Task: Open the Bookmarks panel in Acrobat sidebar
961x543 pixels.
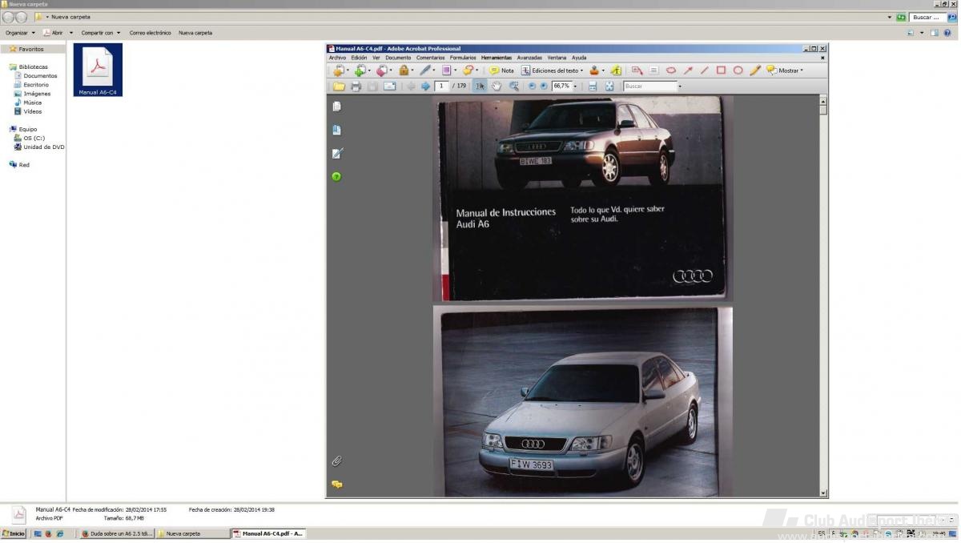Action: [336, 130]
